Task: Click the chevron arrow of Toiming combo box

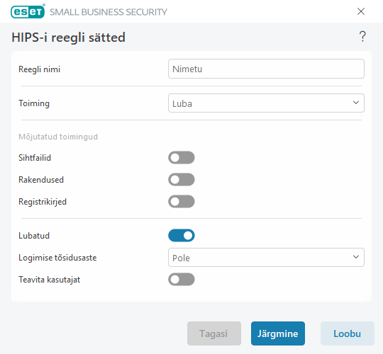Action: 356,103
